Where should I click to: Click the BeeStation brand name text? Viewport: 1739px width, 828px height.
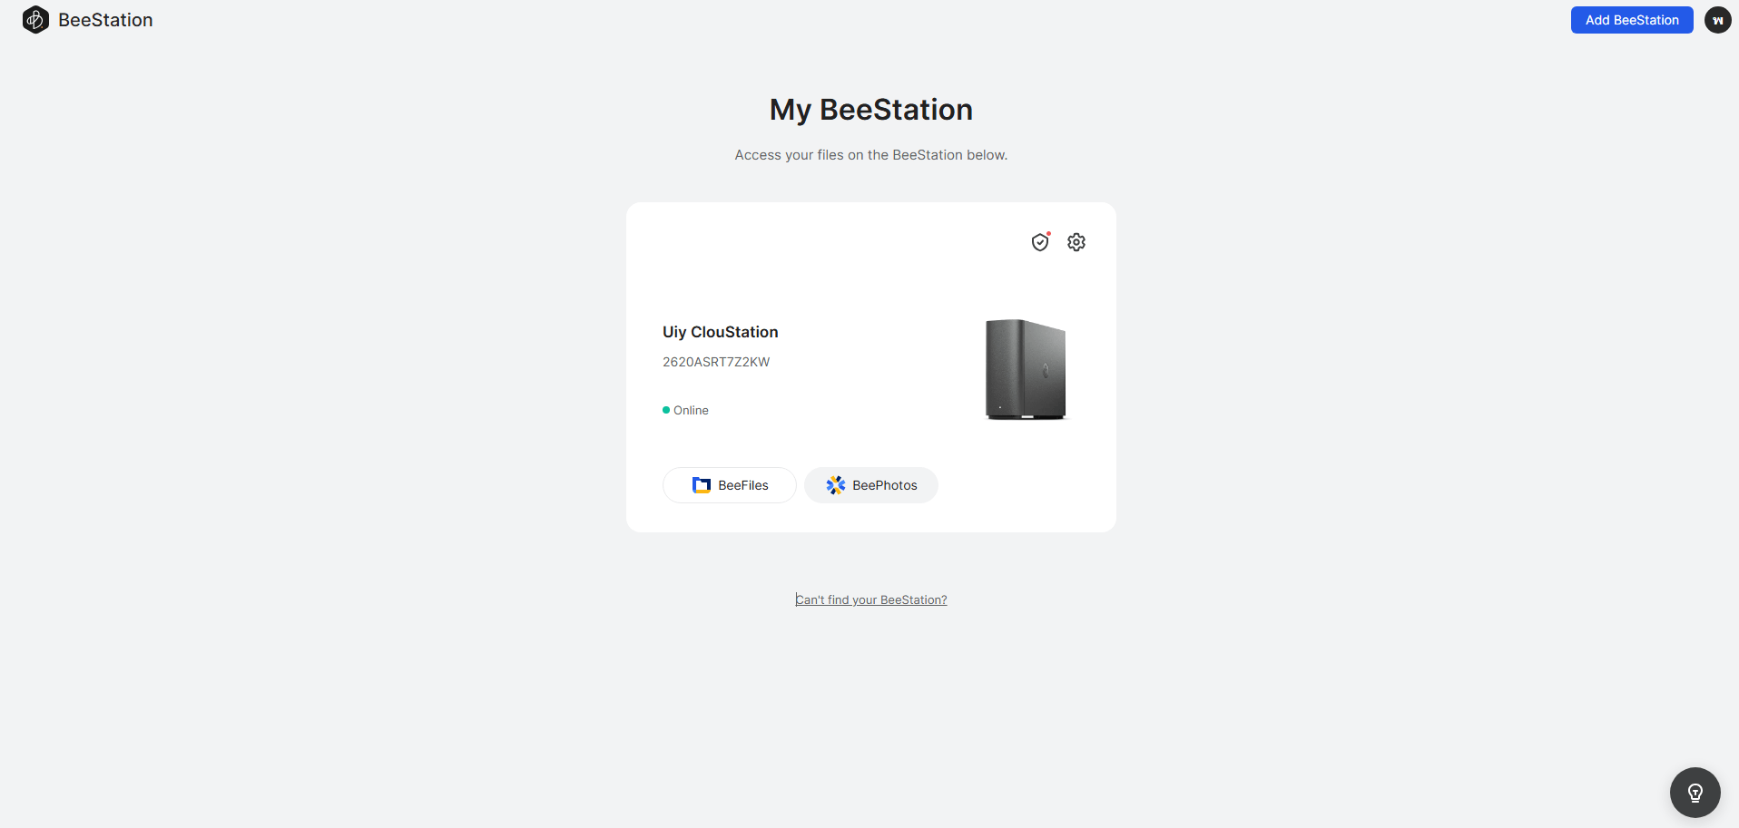(x=105, y=20)
